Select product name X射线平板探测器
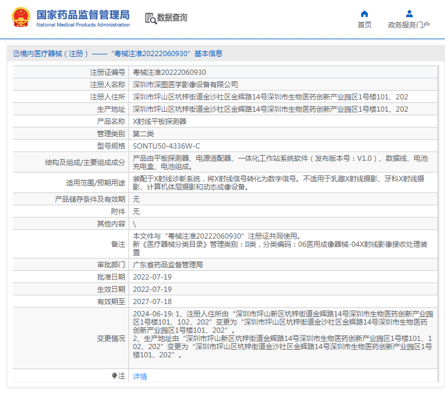 [x=159, y=121]
